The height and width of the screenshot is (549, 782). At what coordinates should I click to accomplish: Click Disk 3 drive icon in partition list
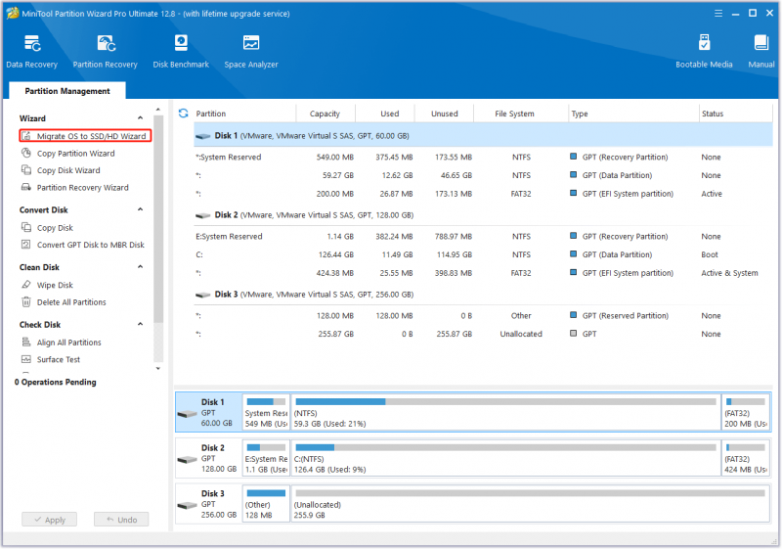pyautogui.click(x=203, y=295)
